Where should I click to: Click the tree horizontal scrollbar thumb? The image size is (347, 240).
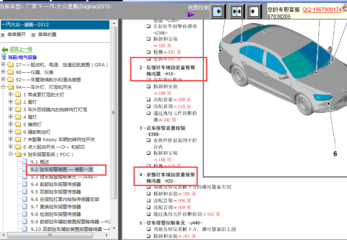coord(50,235)
